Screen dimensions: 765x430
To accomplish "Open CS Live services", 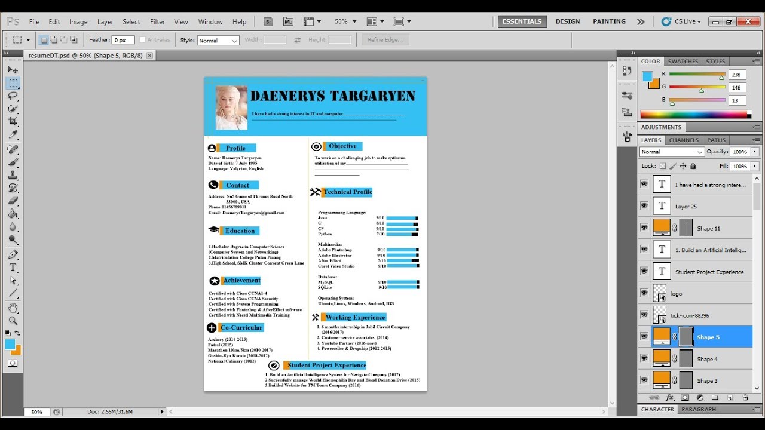I will (685, 21).
